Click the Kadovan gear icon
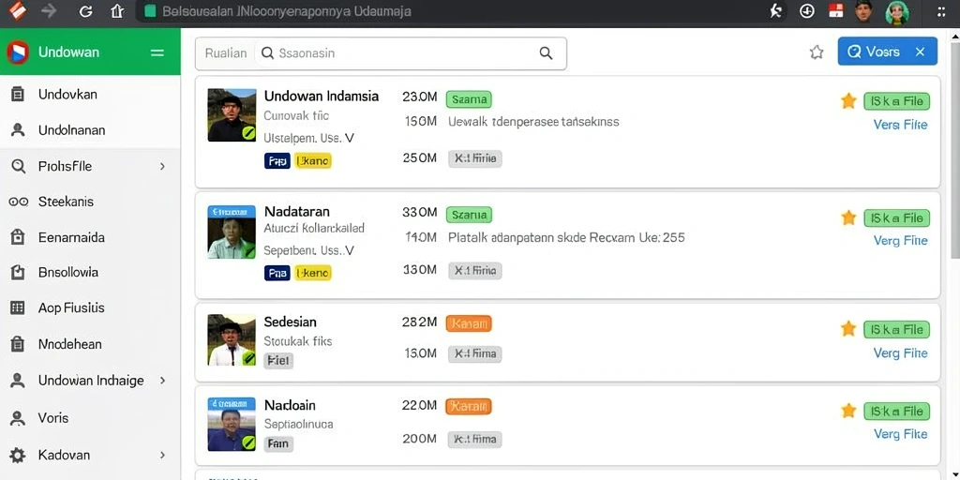This screenshot has height=480, width=960. (18, 455)
